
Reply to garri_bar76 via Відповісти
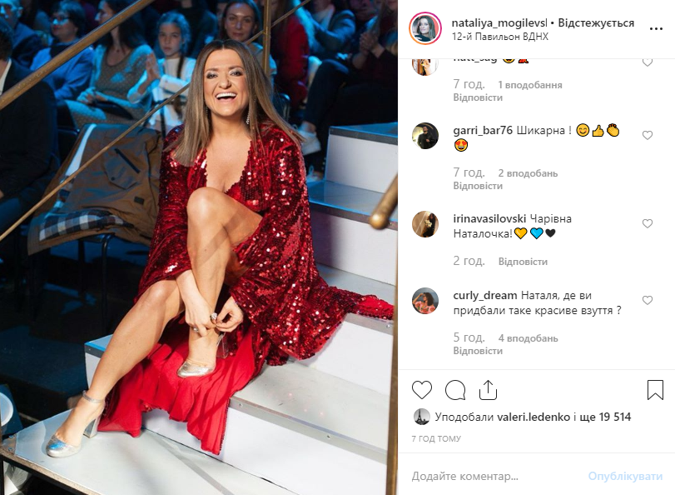tap(478, 186)
